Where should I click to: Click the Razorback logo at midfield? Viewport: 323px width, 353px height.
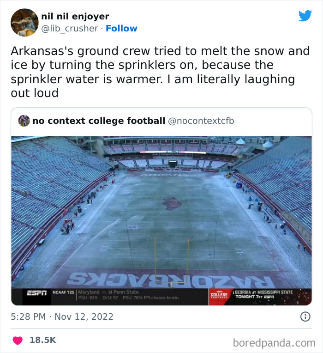[x=172, y=204]
